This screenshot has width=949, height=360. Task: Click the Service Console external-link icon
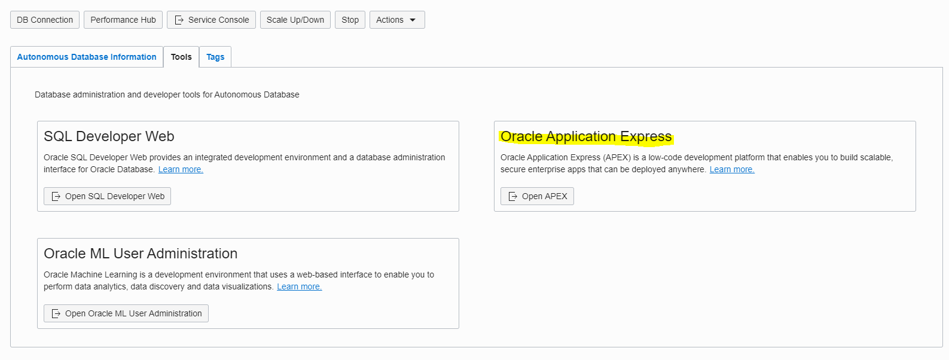tap(179, 20)
